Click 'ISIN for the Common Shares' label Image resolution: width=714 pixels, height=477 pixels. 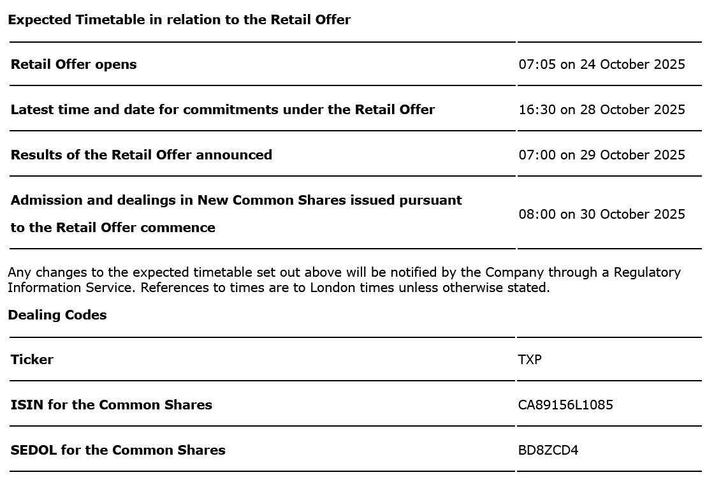tap(112, 405)
